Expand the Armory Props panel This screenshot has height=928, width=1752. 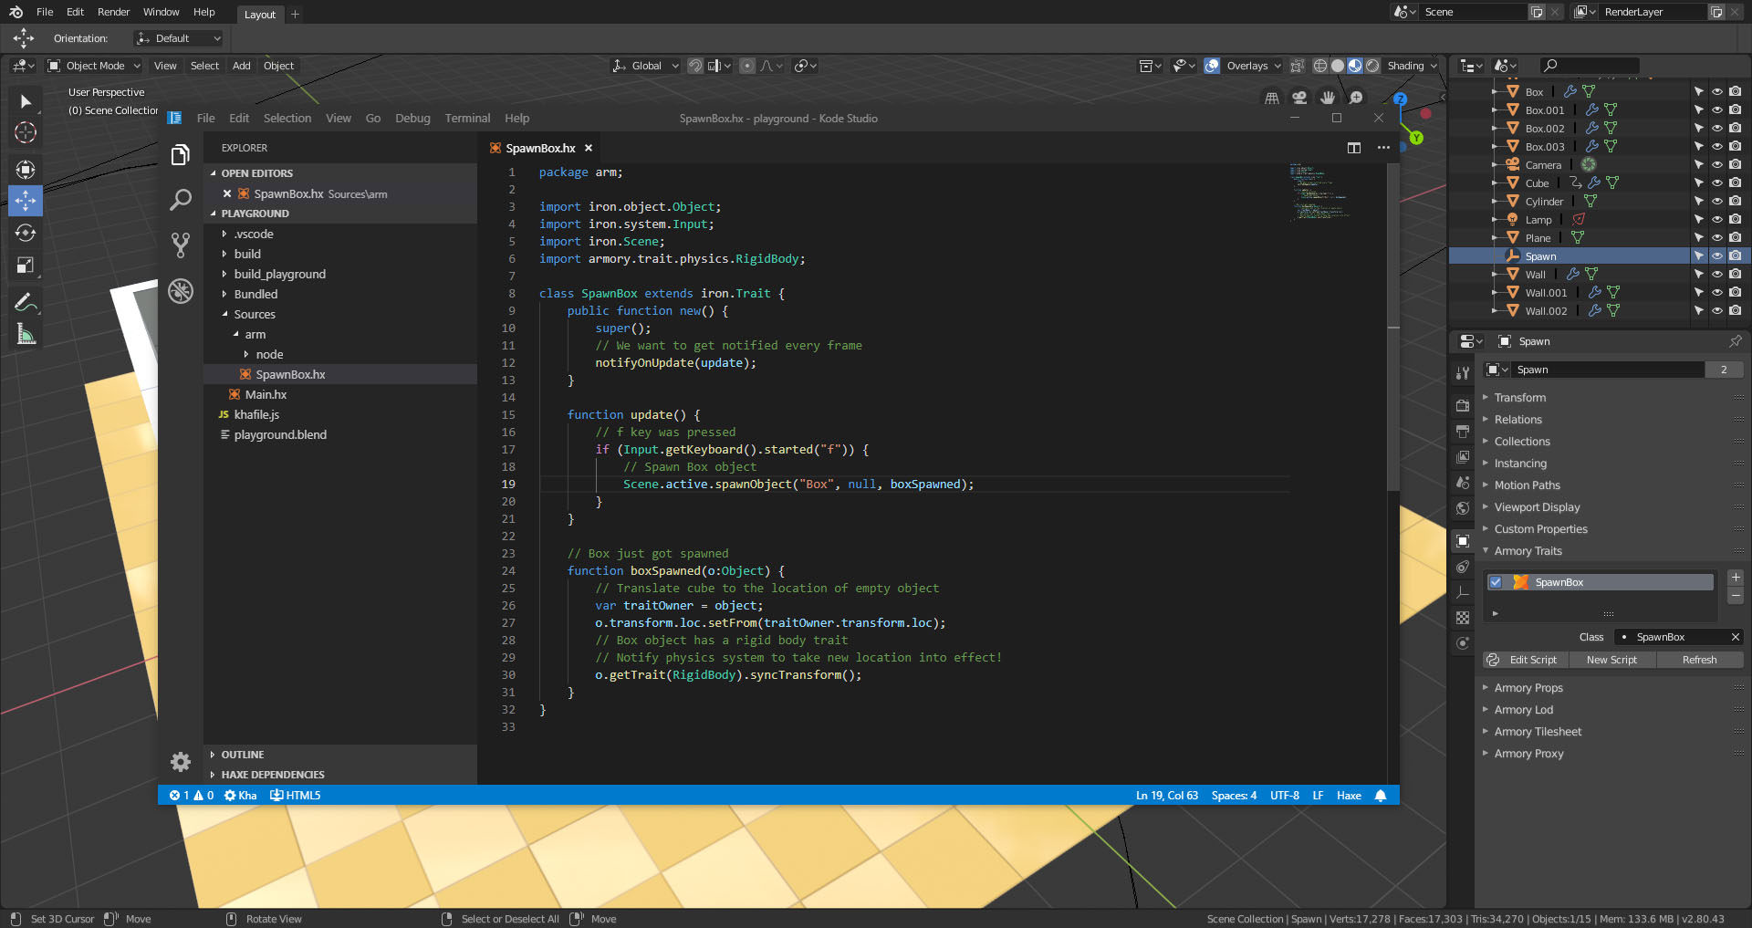[x=1528, y=688]
